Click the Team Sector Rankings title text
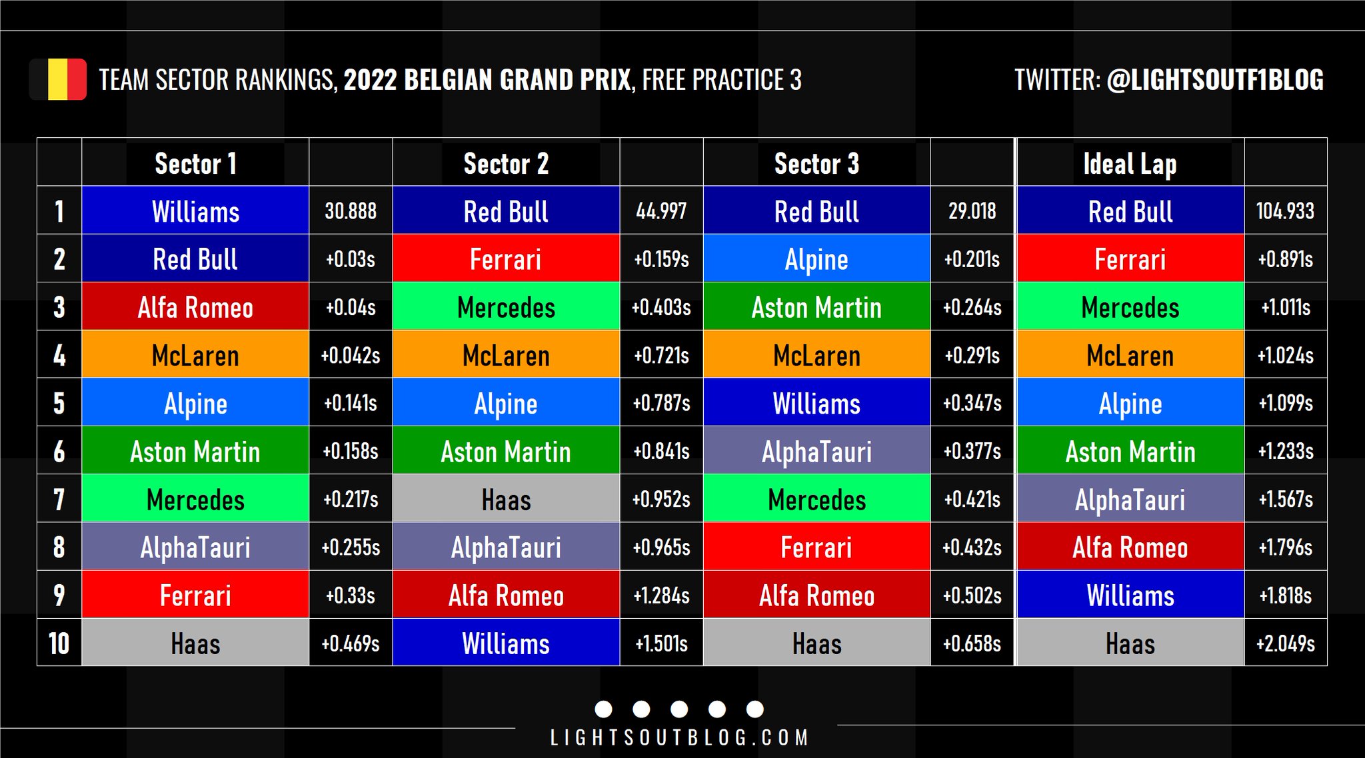This screenshot has height=758, width=1365. pos(450,80)
